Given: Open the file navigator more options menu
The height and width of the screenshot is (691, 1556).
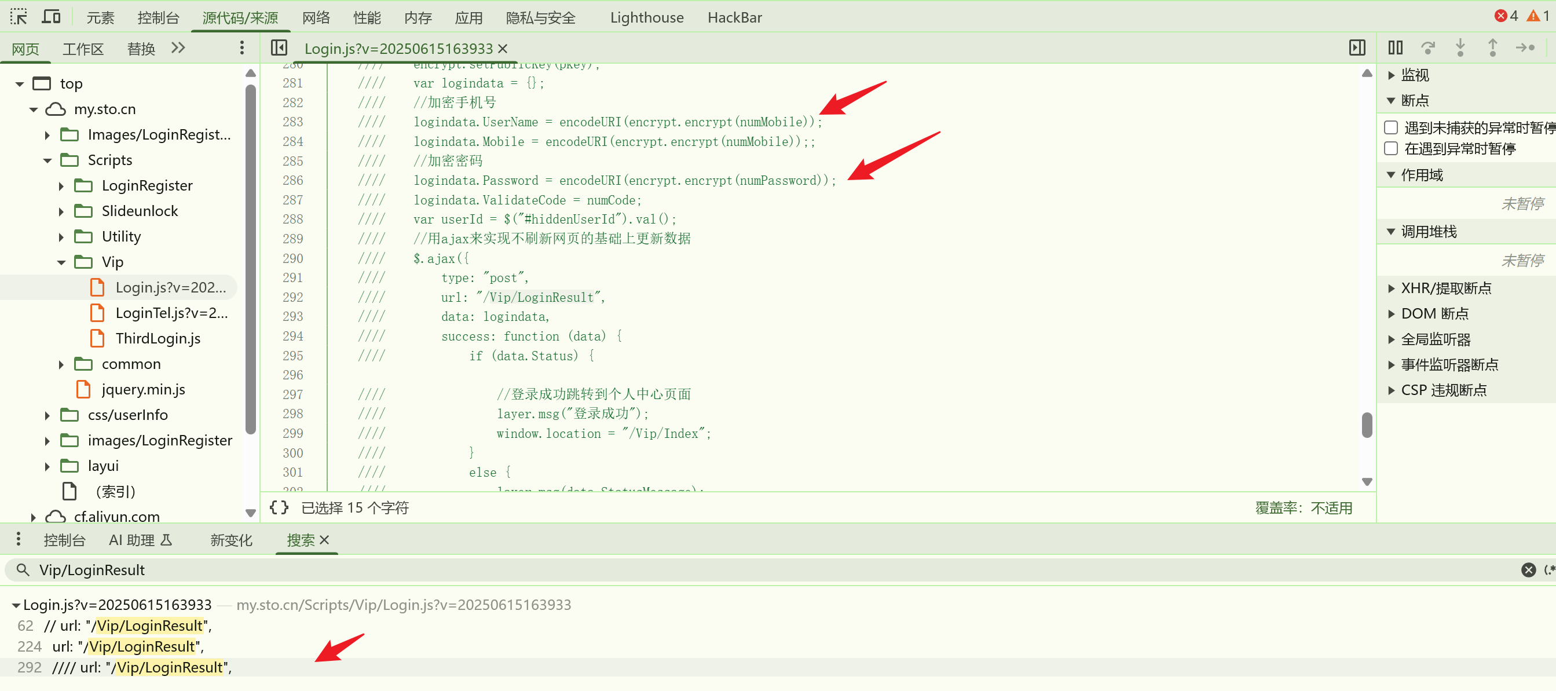Looking at the screenshot, I should click(241, 47).
